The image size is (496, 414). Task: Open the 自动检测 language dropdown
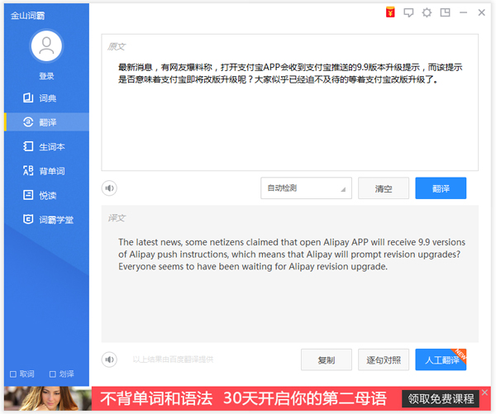click(306, 188)
